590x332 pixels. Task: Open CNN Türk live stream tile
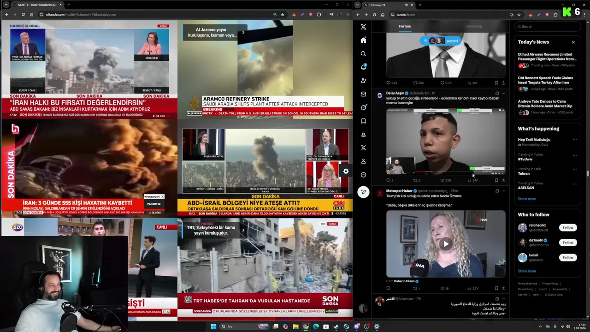(265, 168)
